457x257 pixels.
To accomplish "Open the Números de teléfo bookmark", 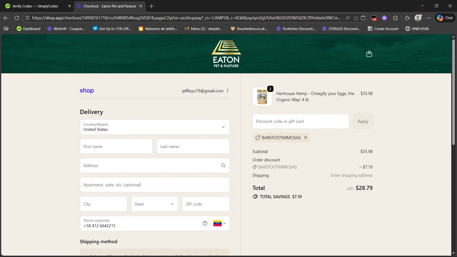I will point(158,29).
